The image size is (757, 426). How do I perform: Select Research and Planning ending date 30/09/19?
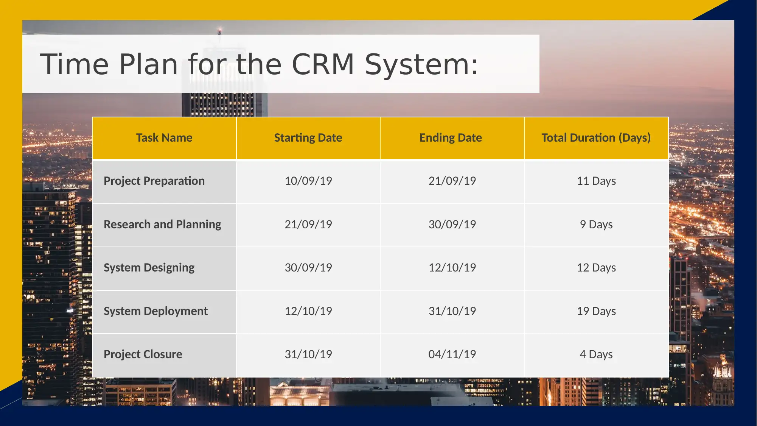click(452, 225)
